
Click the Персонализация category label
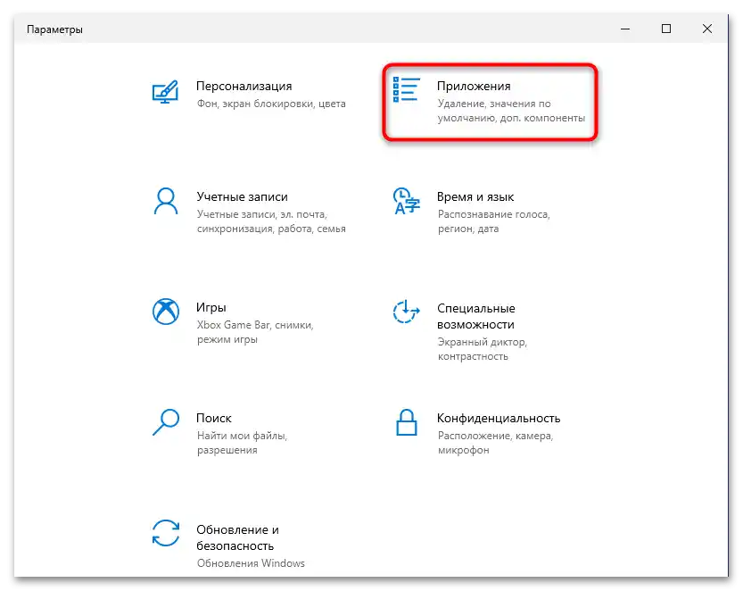[x=243, y=86]
